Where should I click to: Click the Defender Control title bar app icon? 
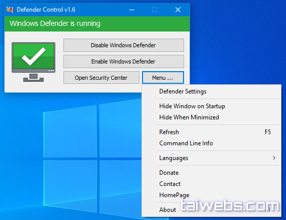(x=10, y=10)
